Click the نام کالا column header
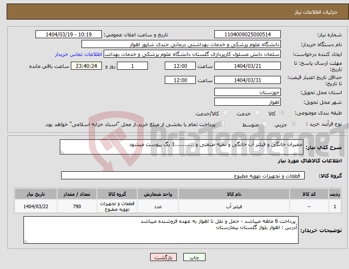Image resolution: width=349 pixels, height=269 pixels. coord(234,194)
